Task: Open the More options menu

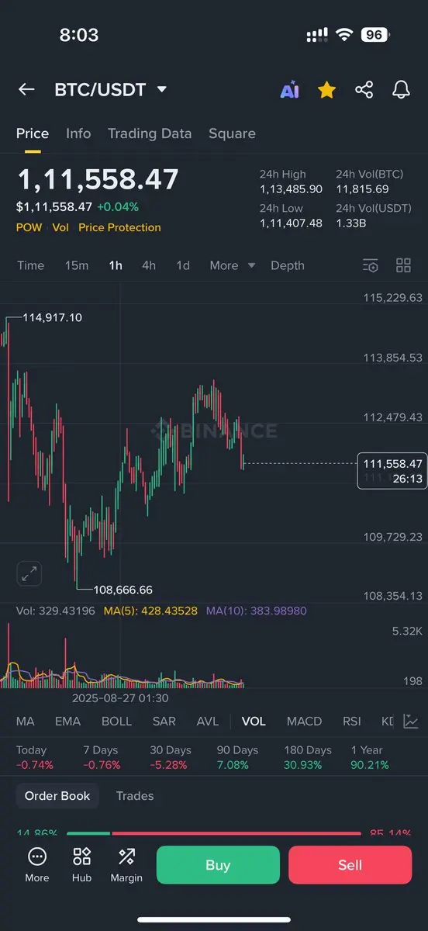Action: 36,864
